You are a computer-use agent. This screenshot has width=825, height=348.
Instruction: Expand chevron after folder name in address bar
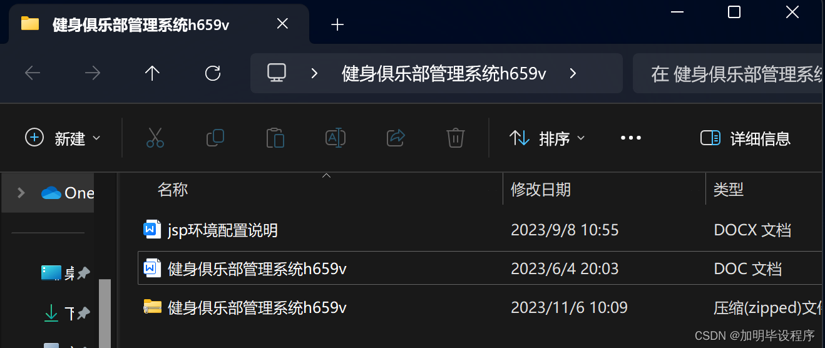pyautogui.click(x=573, y=73)
